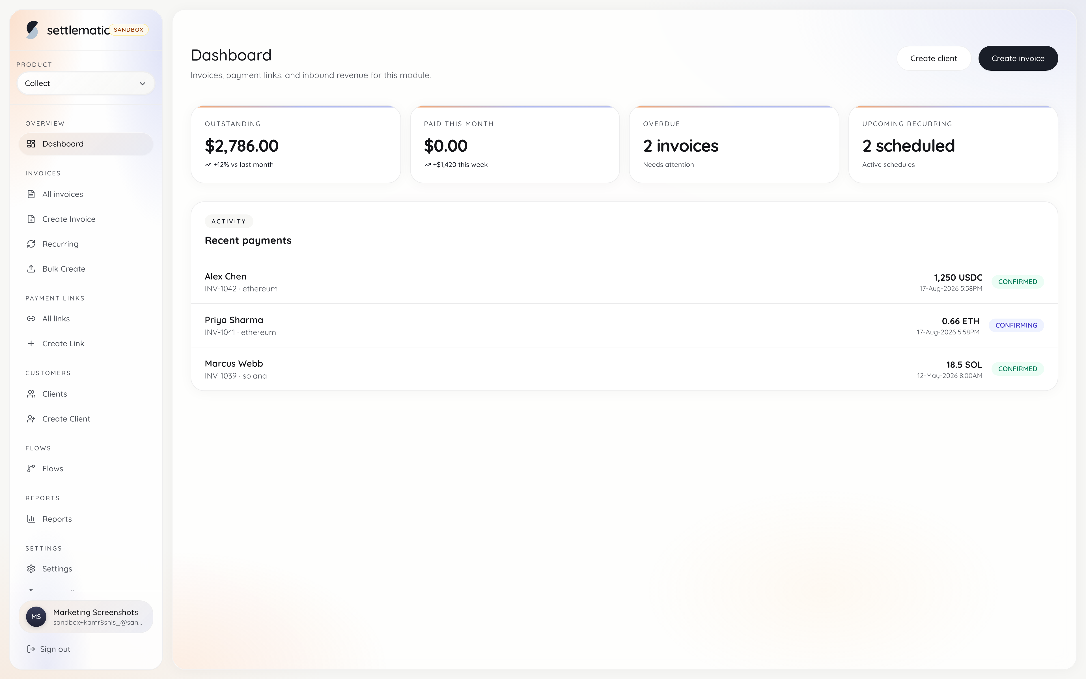Click INV-1042 · ethereum text
Viewport: 1086px width, 679px height.
click(241, 289)
